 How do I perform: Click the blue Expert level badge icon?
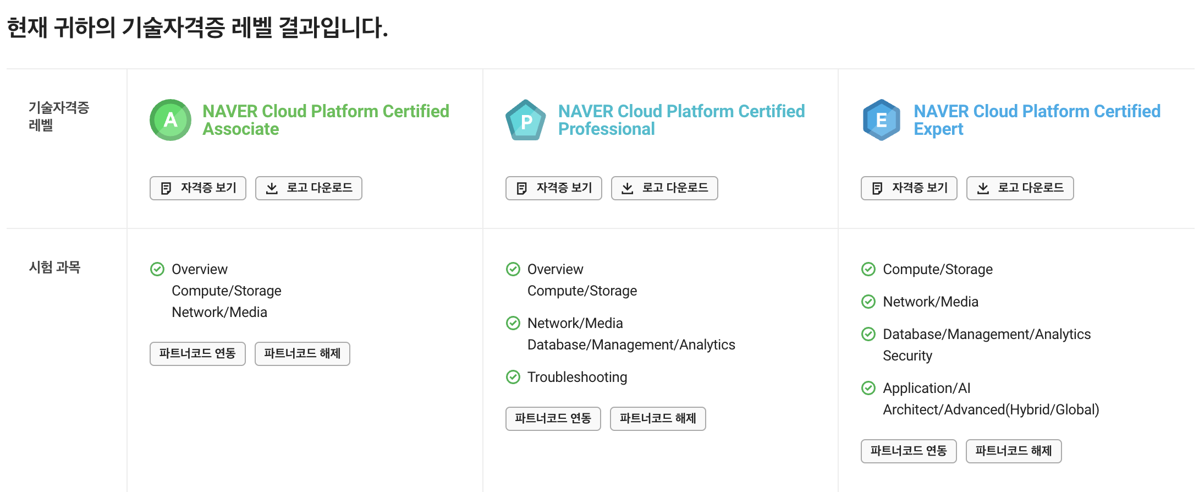pyautogui.click(x=882, y=120)
